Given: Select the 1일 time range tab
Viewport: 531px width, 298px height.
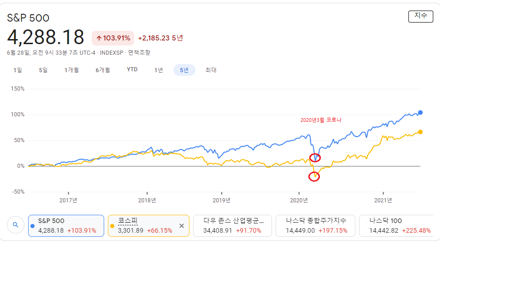Looking at the screenshot, I should (18, 70).
